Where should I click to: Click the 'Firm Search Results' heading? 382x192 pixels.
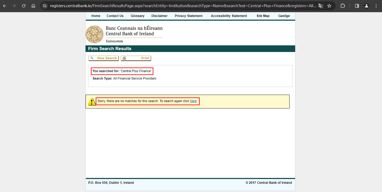tap(110, 49)
